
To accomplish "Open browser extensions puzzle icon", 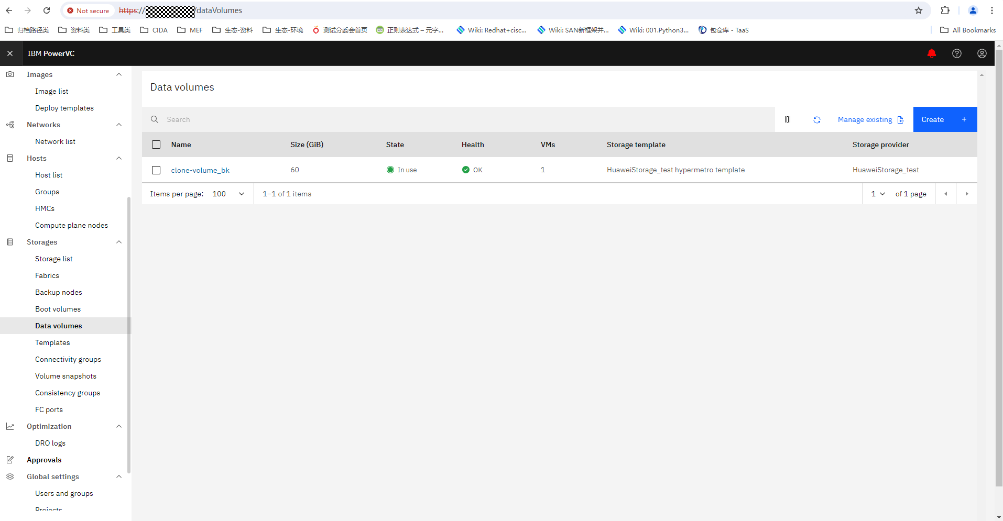I will tap(945, 10).
